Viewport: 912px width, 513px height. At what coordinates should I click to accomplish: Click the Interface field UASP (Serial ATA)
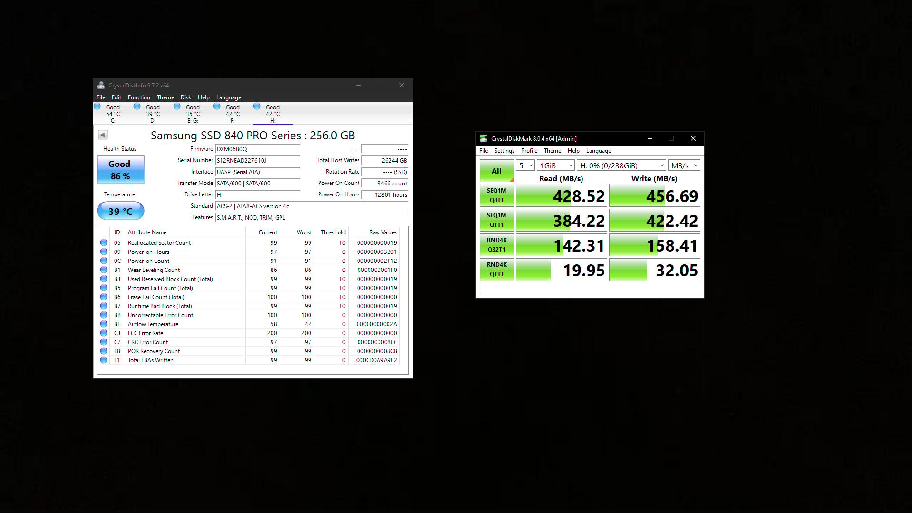[x=257, y=172]
